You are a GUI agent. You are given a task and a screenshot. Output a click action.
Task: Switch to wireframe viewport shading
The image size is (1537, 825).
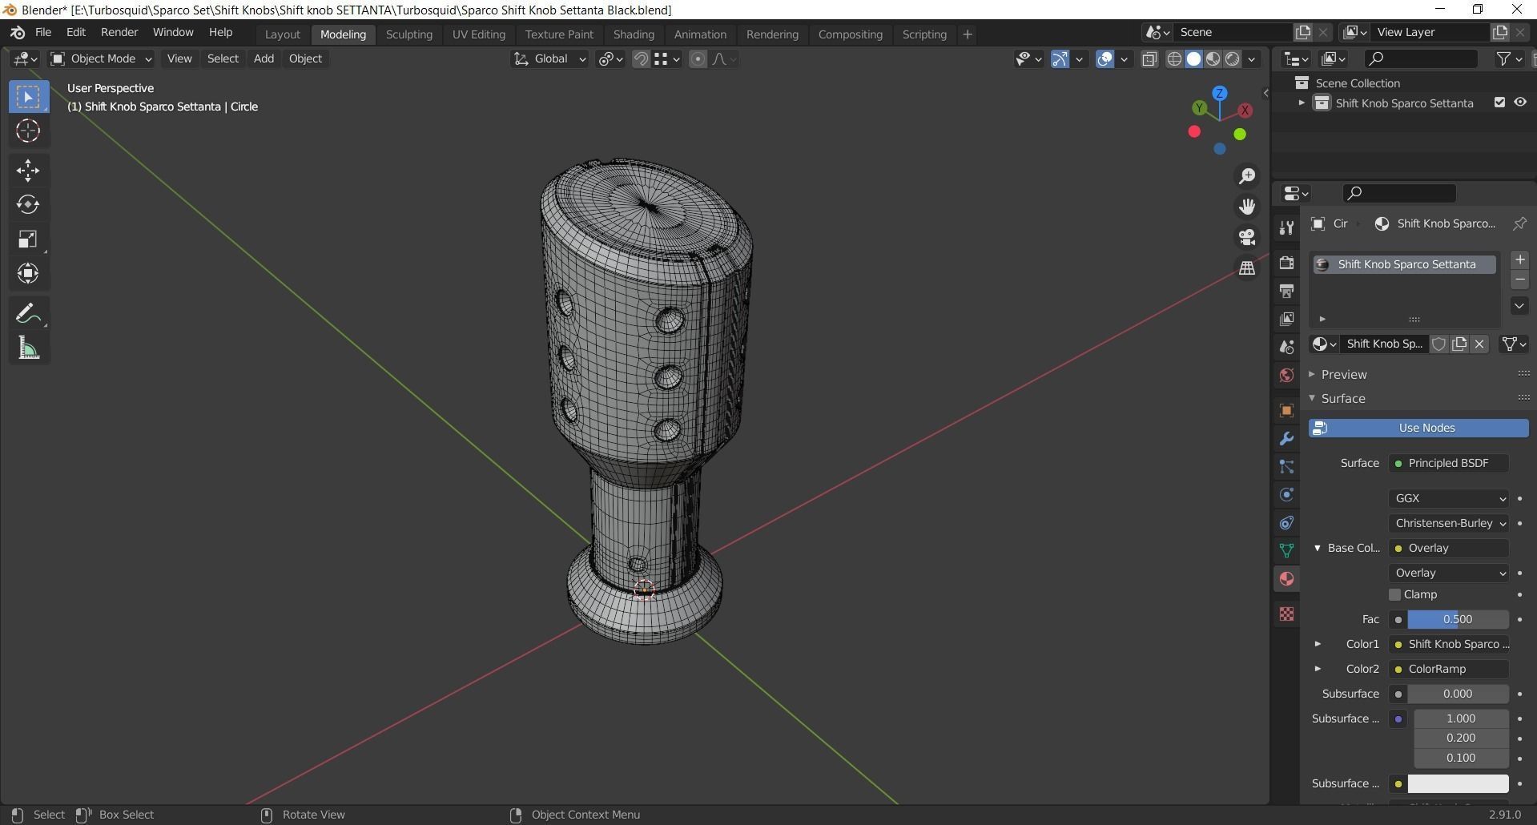(x=1174, y=58)
